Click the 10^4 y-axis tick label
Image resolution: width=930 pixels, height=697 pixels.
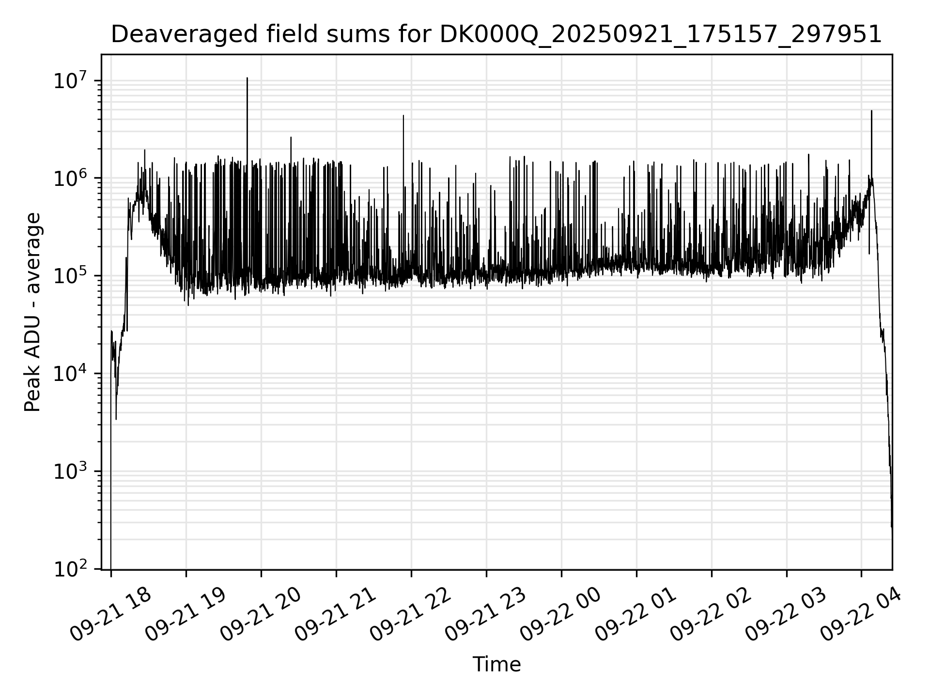click(x=70, y=374)
